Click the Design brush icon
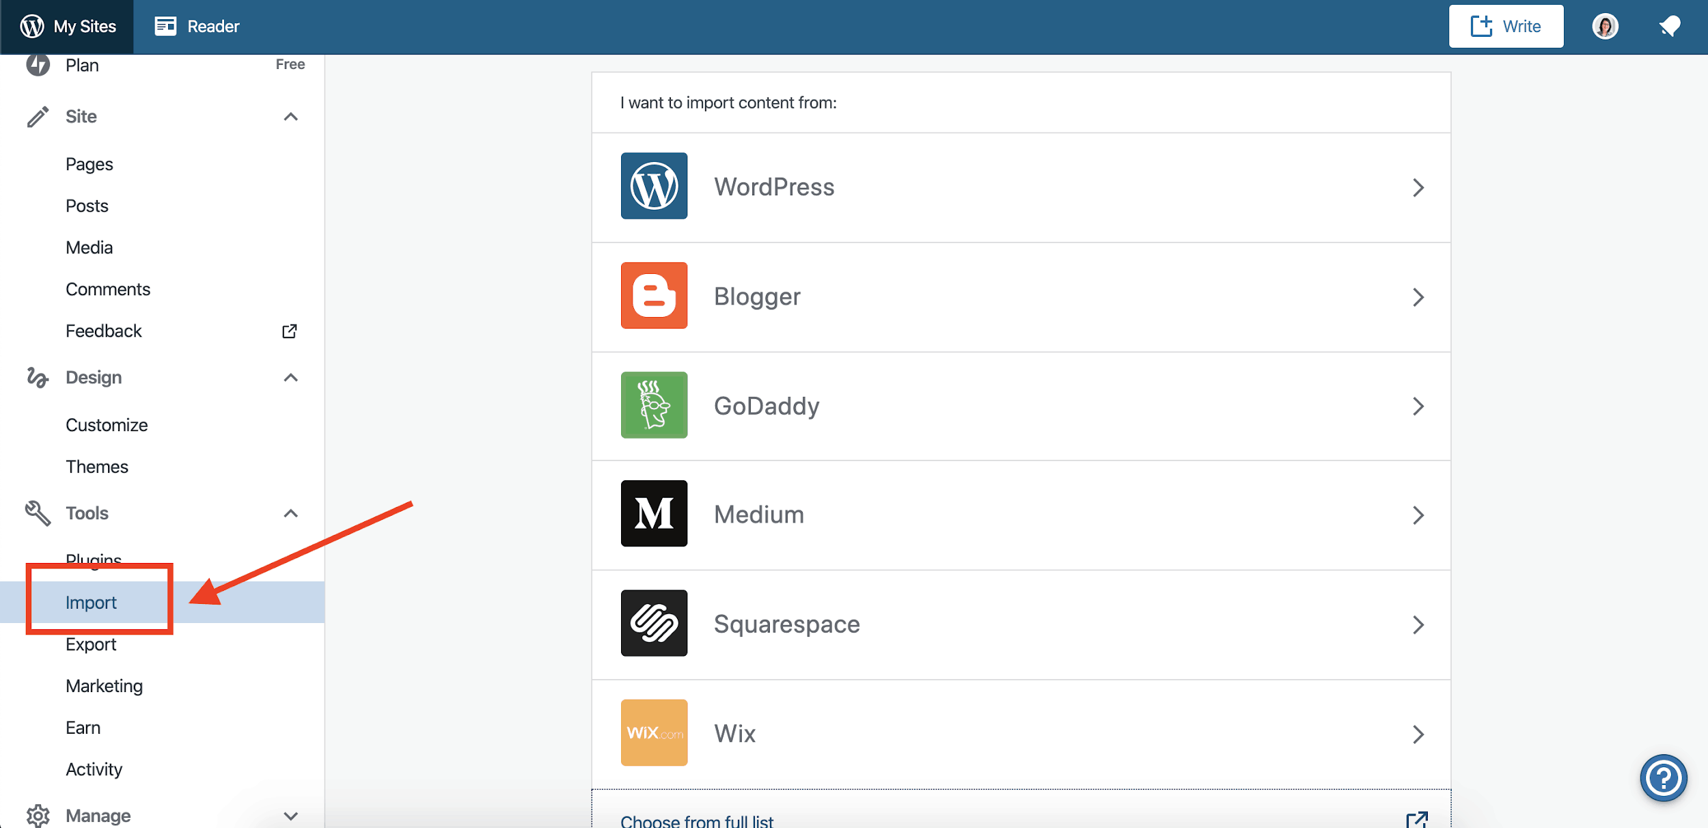 38,377
